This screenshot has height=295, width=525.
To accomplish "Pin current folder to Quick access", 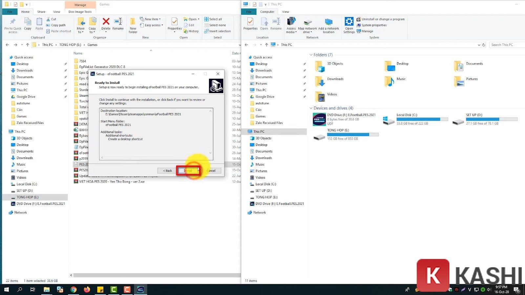I will click(x=12, y=25).
